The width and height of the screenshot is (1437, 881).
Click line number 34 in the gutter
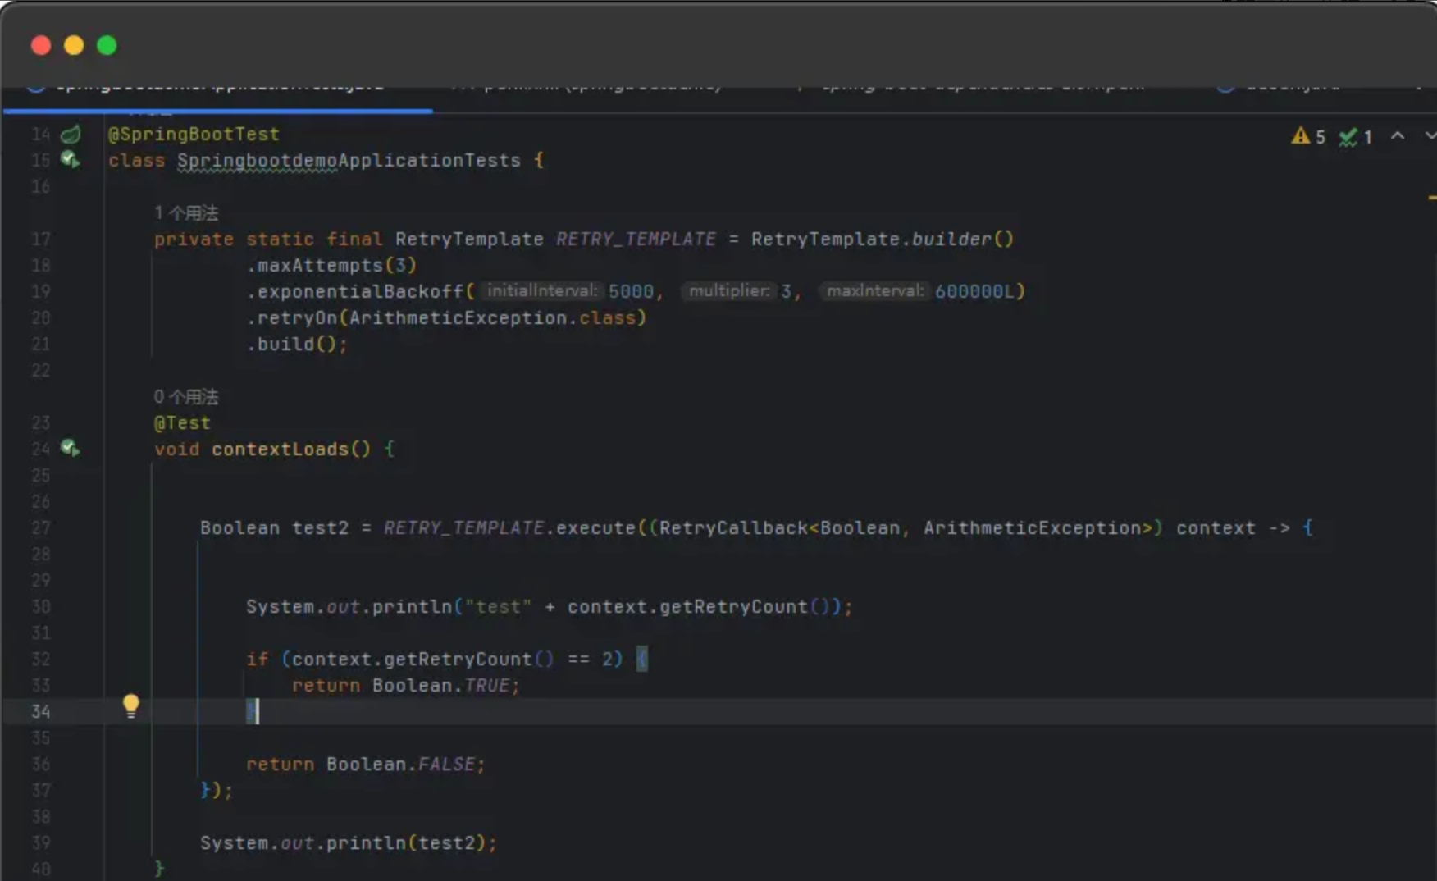40,712
